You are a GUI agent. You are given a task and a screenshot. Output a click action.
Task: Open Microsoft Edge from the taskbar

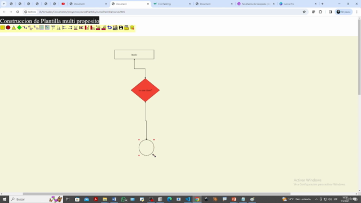click(169, 199)
